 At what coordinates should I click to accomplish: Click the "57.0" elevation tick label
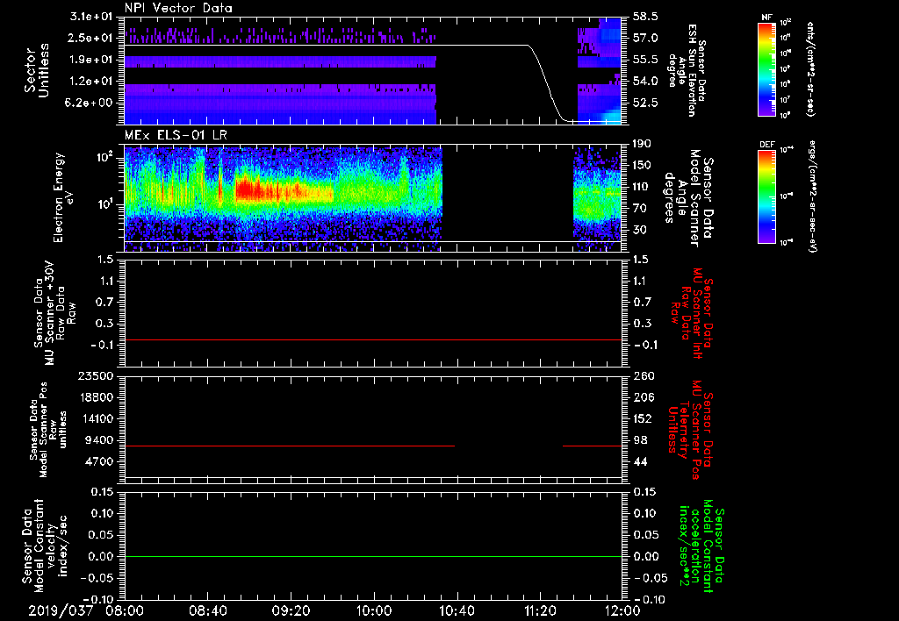[x=645, y=39]
